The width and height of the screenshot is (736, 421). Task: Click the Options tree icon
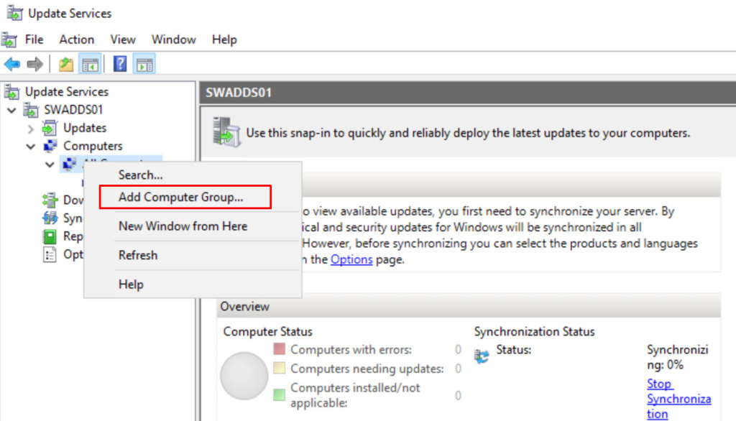pyautogui.click(x=50, y=254)
